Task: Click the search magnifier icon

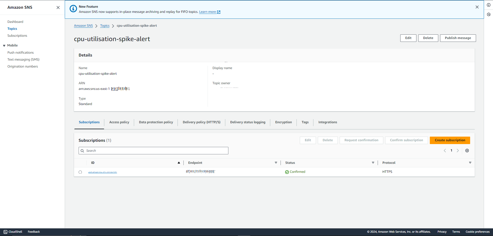Action: click(82, 151)
